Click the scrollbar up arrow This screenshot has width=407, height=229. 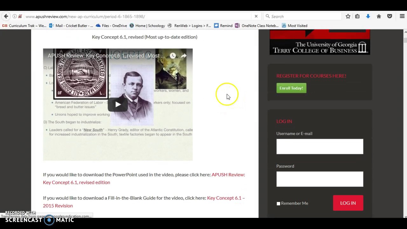click(x=405, y=32)
